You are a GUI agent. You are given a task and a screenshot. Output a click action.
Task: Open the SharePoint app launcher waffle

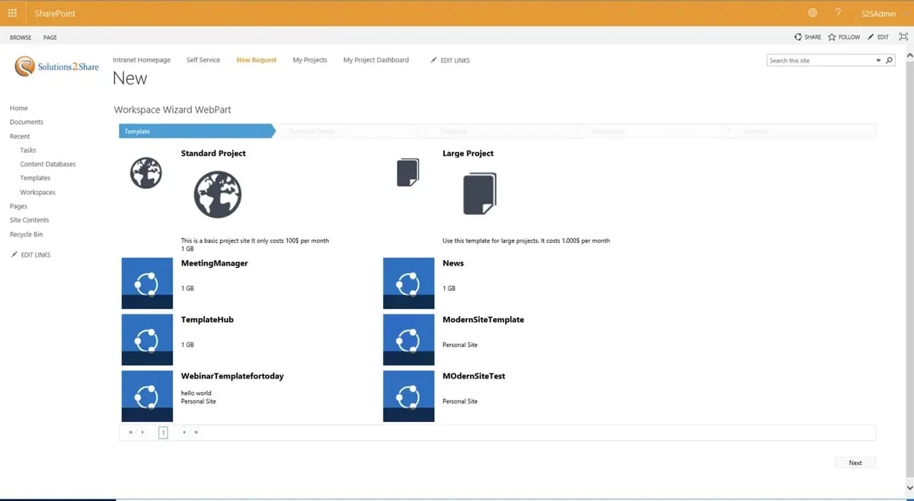(12, 13)
